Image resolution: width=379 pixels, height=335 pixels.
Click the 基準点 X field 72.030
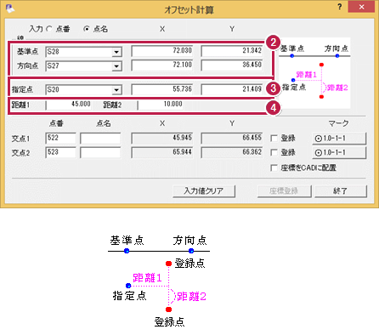pyautogui.click(x=162, y=51)
